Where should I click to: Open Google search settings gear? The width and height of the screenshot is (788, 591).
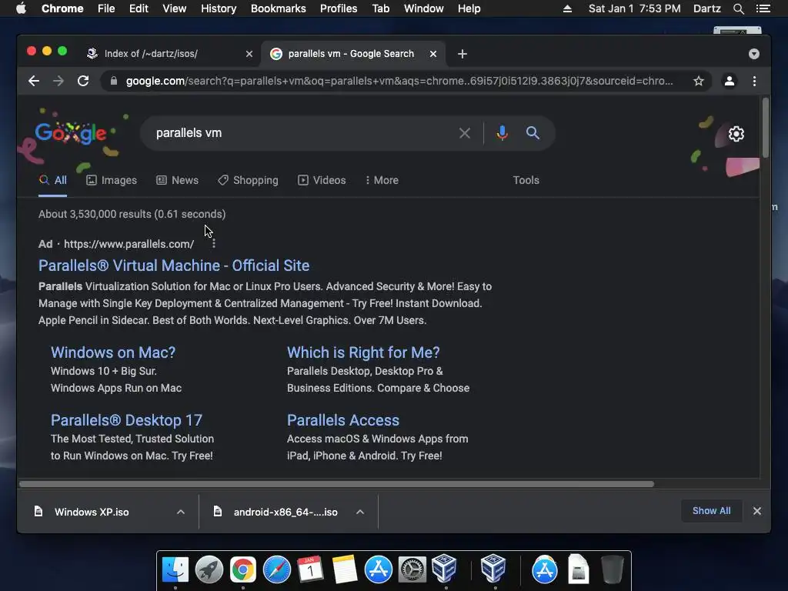736,134
